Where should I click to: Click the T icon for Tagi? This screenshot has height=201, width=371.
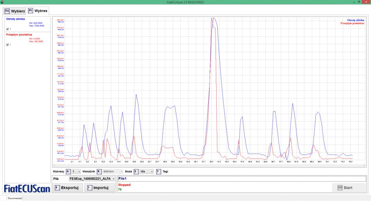point(159,171)
